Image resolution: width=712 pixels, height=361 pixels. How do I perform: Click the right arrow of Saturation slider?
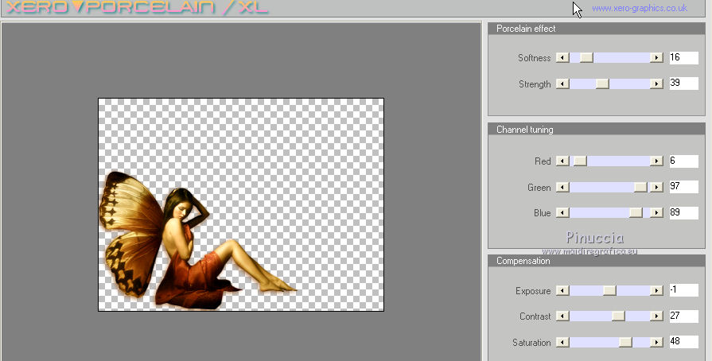pos(656,343)
